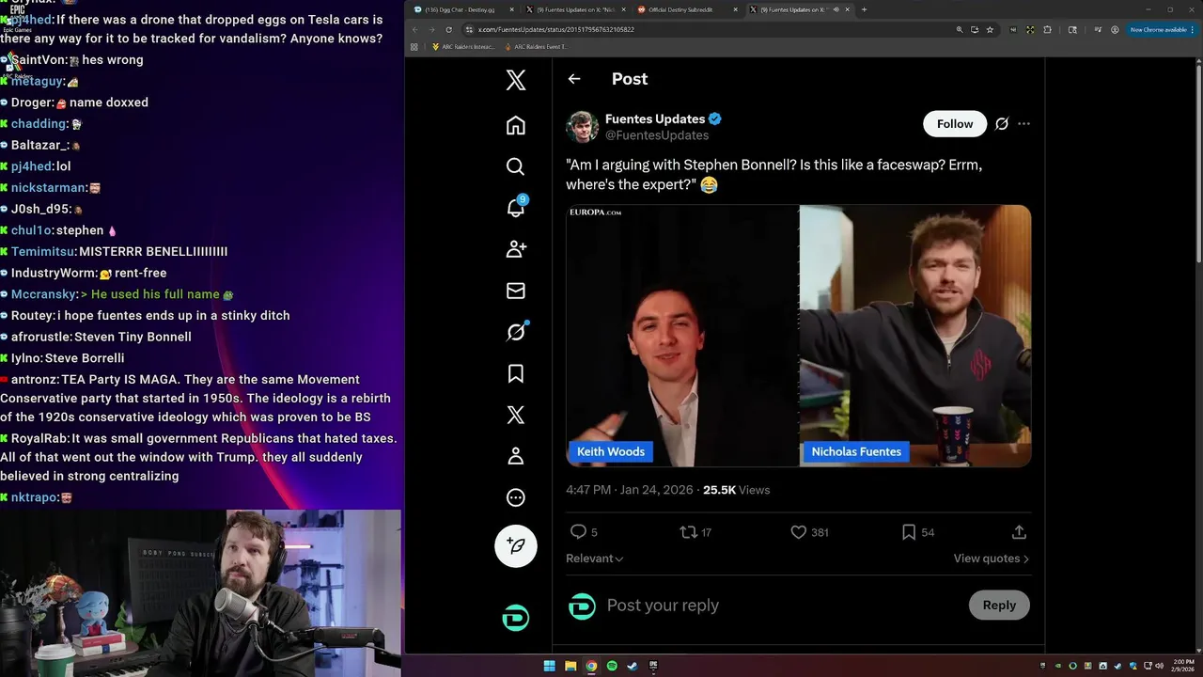Open New Chrome available update button
Viewport: 1203px width, 677px height.
tap(1163, 29)
